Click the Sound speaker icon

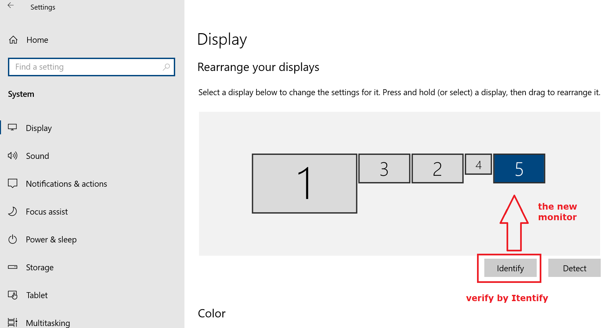[13, 156]
